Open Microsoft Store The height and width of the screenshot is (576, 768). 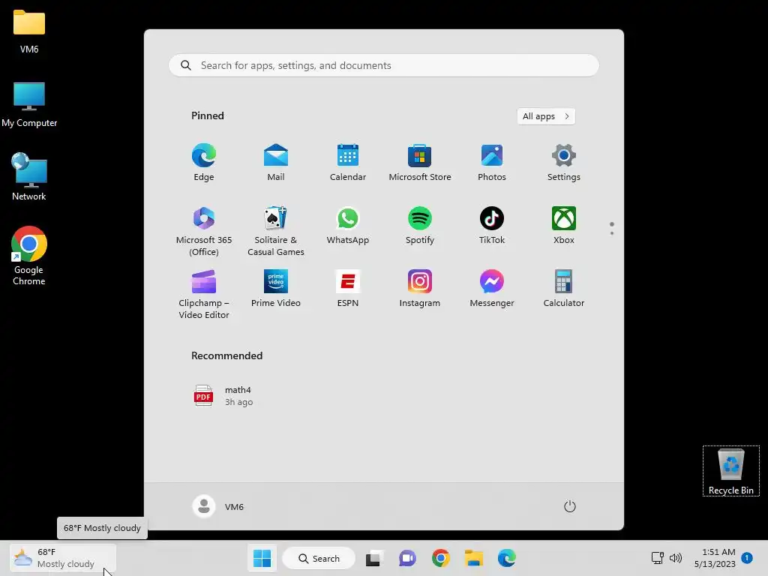click(x=420, y=162)
